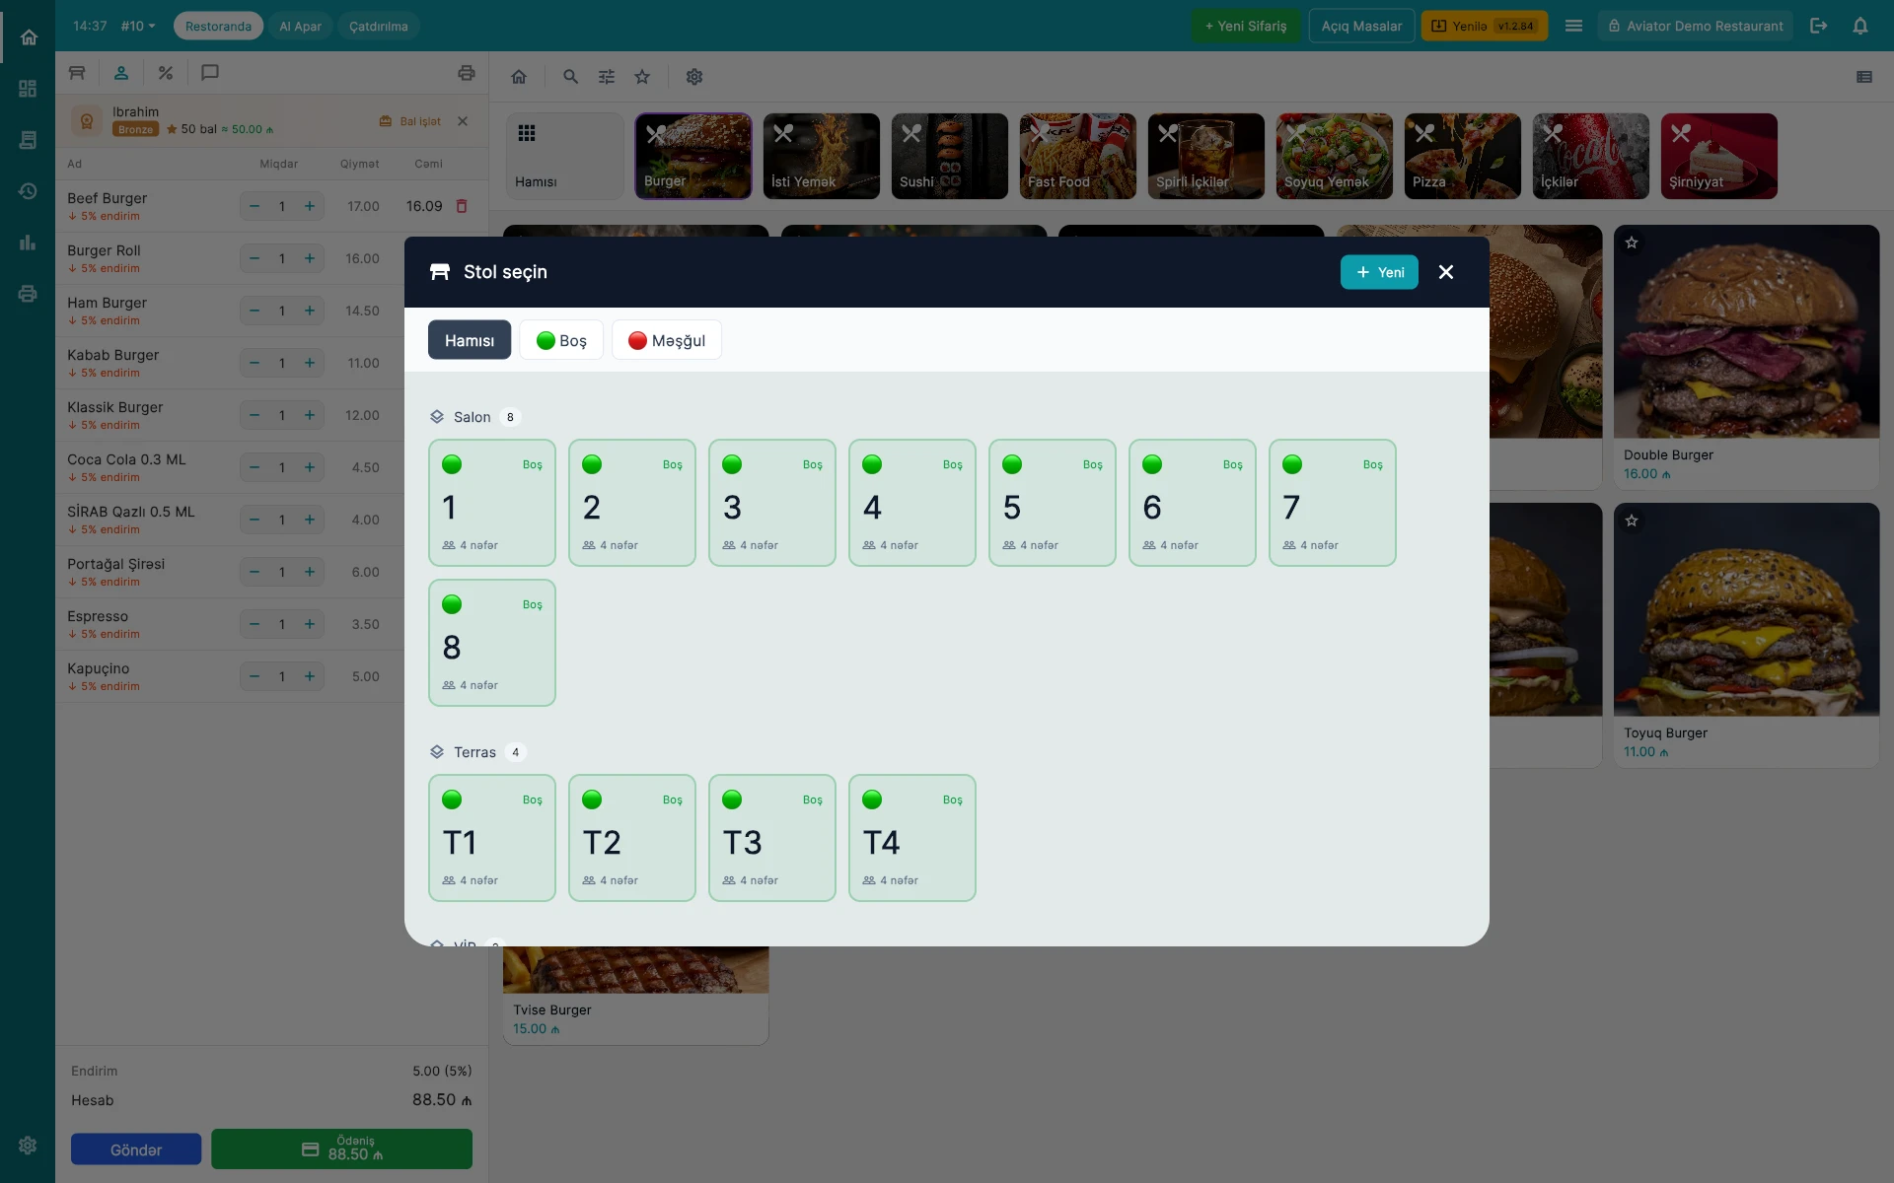Open the product search magnifier icon
This screenshot has width=1894, height=1183.
pyautogui.click(x=570, y=77)
